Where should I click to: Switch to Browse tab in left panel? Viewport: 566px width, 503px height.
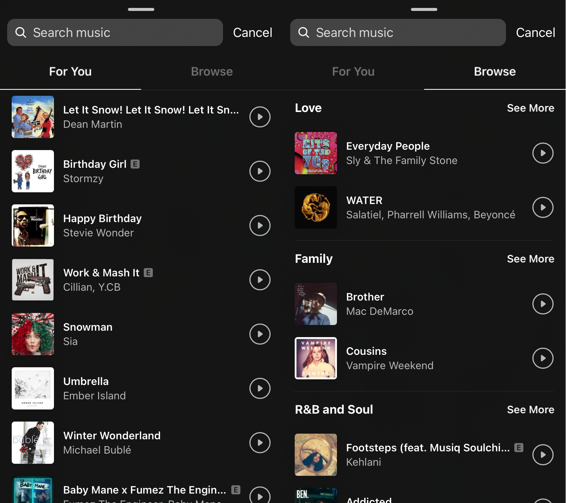212,72
